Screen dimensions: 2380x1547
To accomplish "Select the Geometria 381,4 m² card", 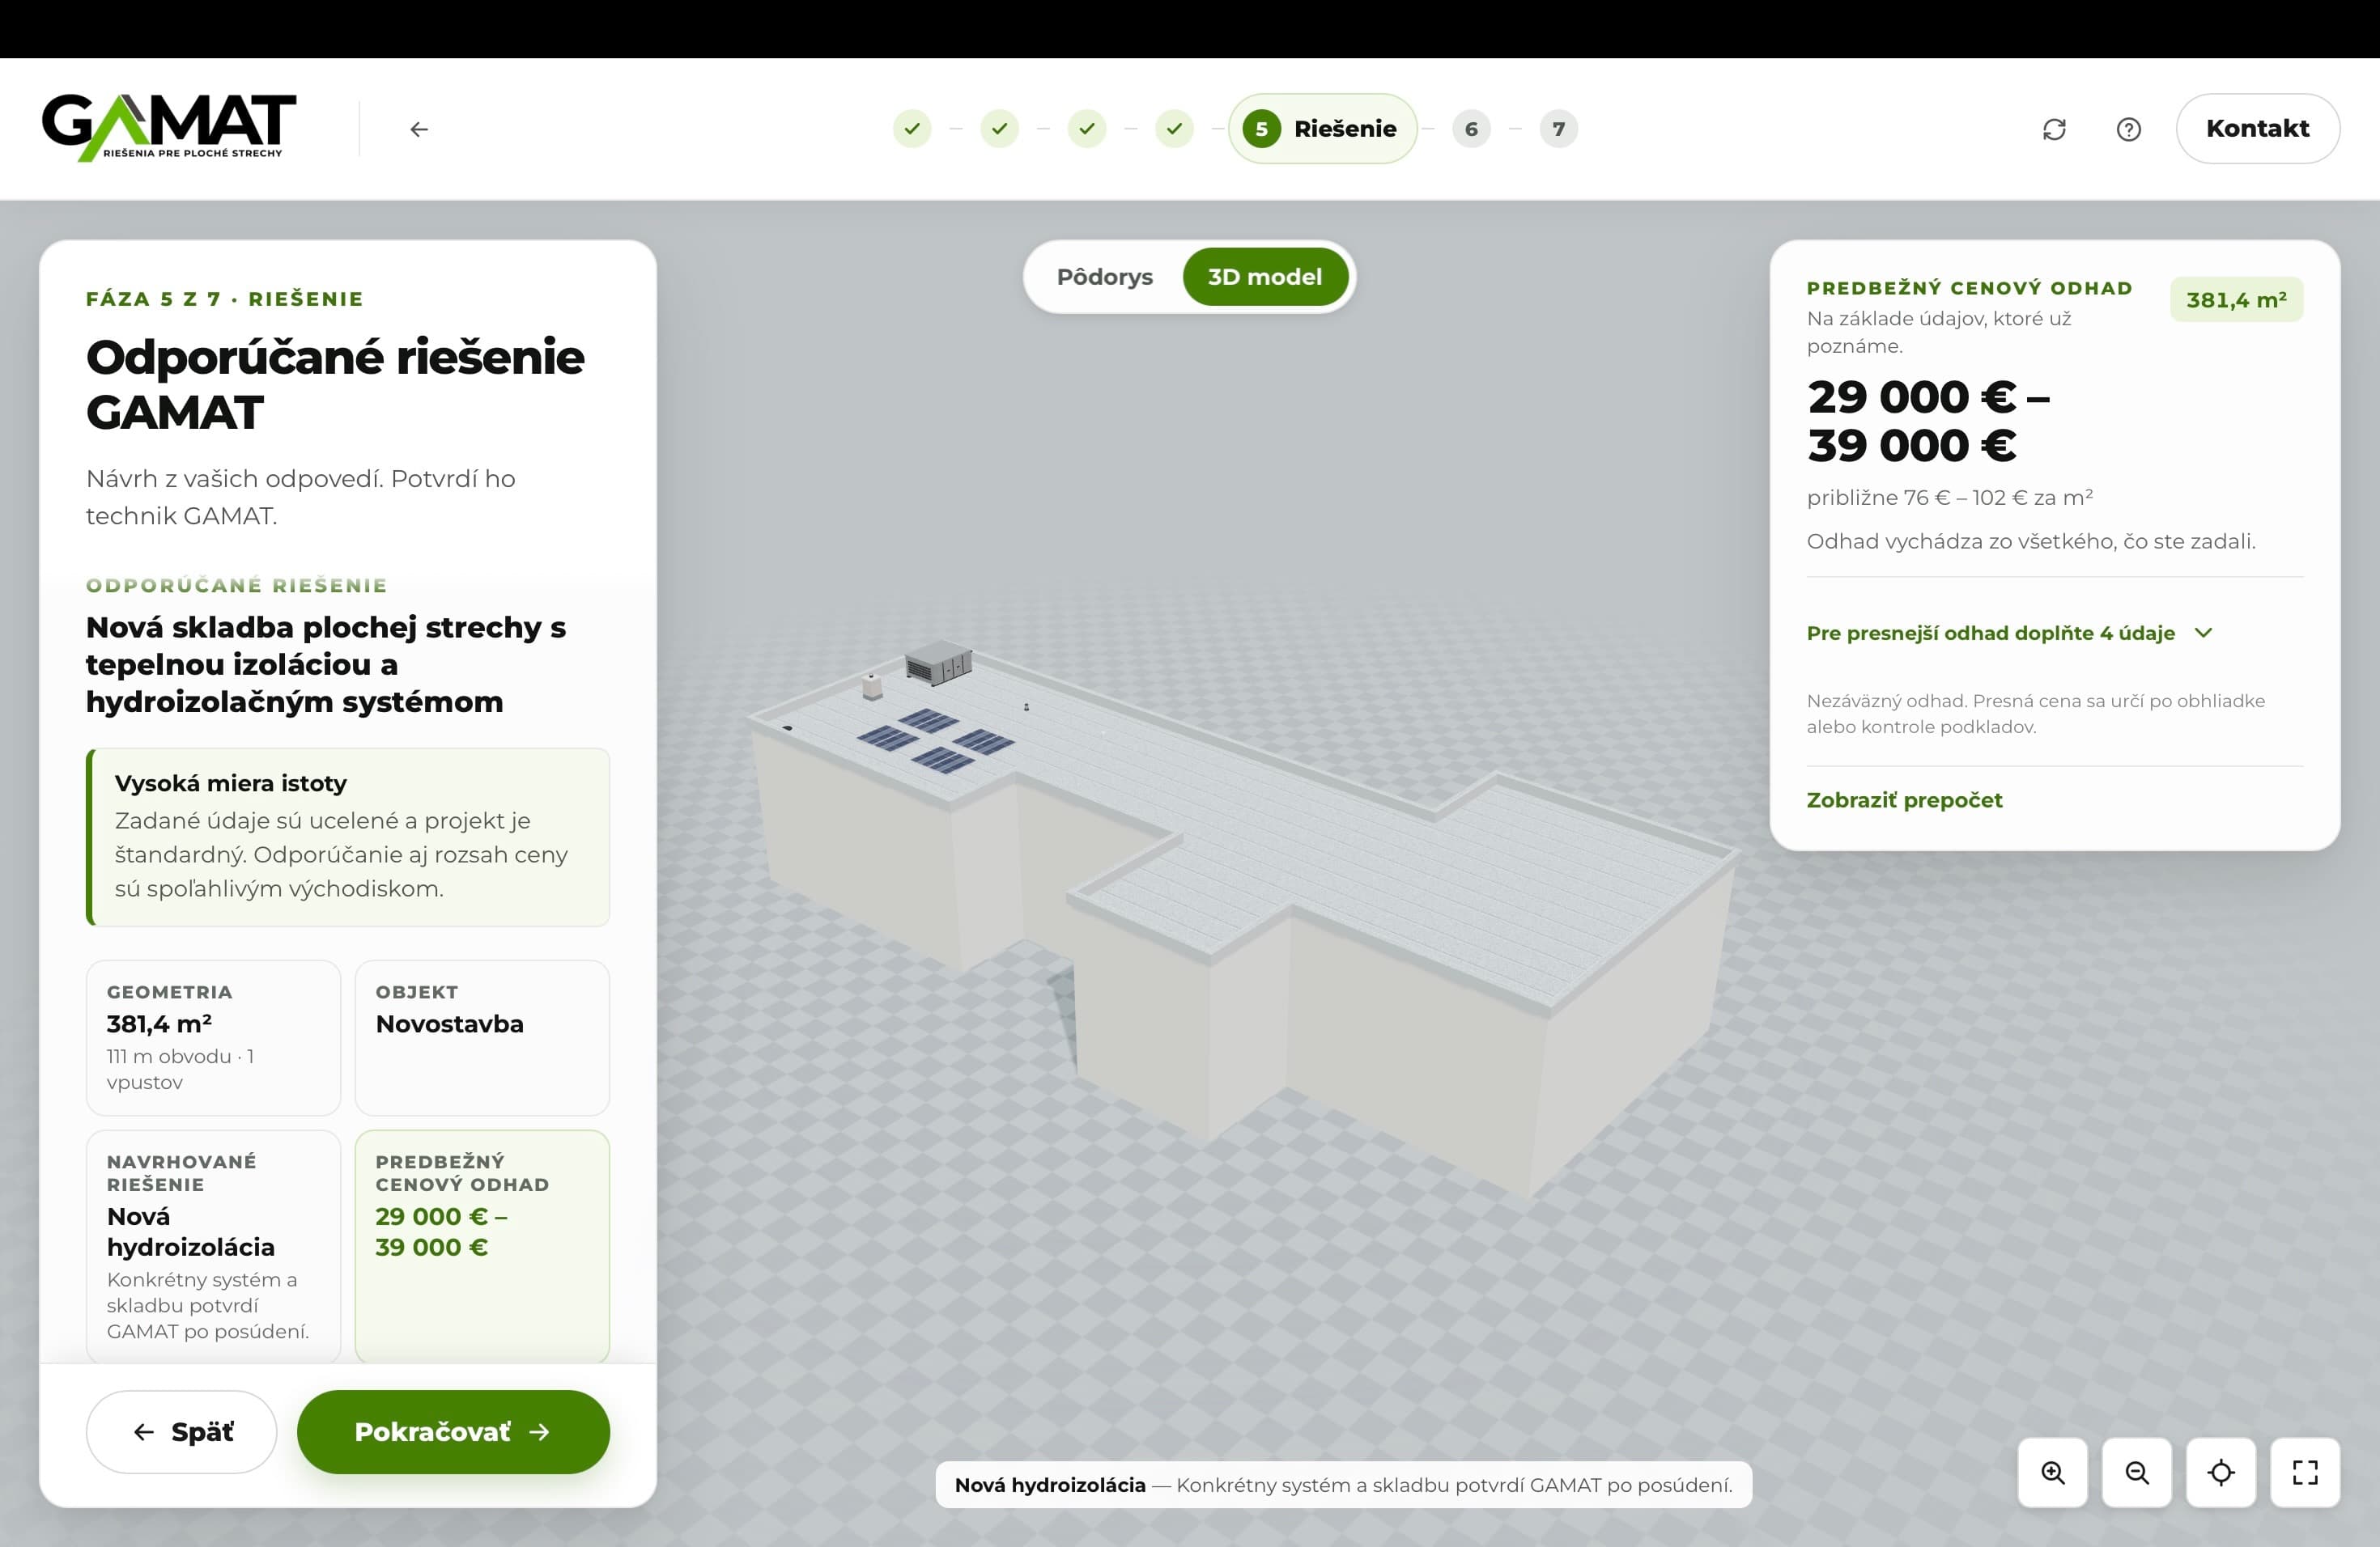I will coord(213,1037).
